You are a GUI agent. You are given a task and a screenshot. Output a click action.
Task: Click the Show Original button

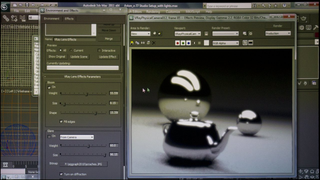(57, 57)
